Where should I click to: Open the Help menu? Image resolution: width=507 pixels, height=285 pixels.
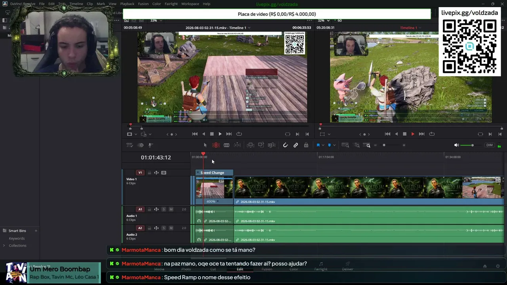pyautogui.click(x=206, y=4)
